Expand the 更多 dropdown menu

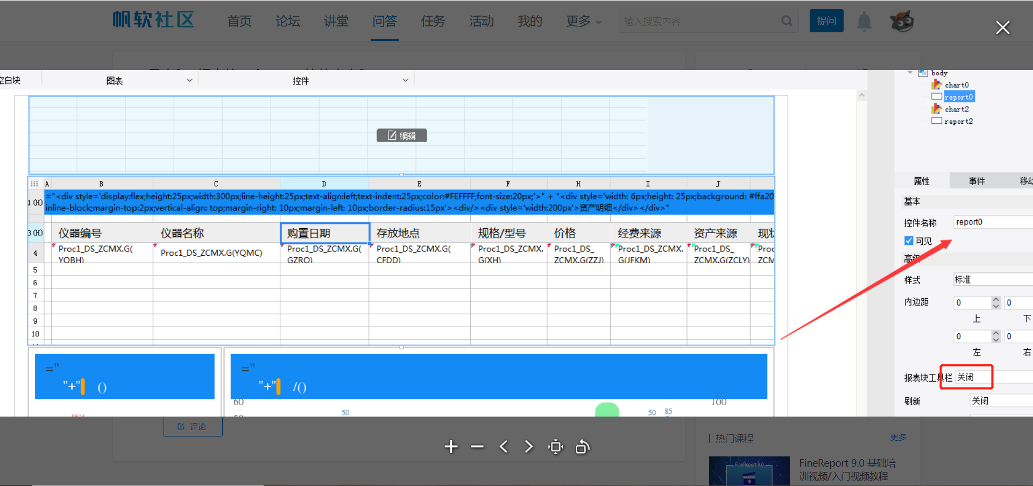(x=584, y=21)
